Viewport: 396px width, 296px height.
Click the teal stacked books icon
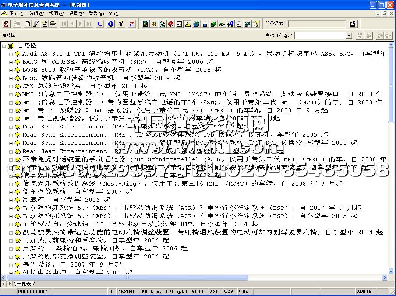point(247,24)
